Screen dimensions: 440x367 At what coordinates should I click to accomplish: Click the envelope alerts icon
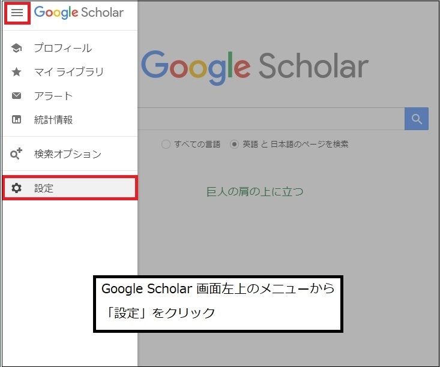[17, 96]
